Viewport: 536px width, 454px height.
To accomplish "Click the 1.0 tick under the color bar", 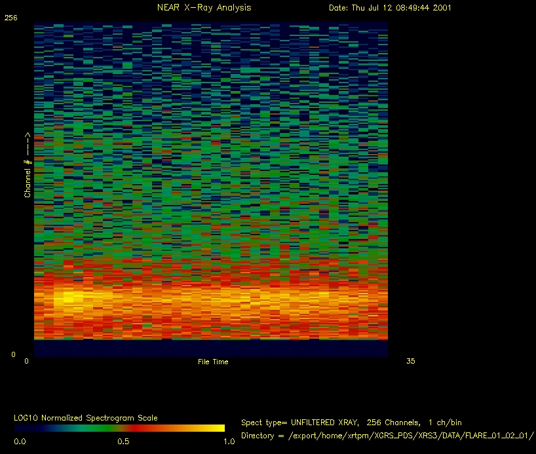I will [230, 442].
